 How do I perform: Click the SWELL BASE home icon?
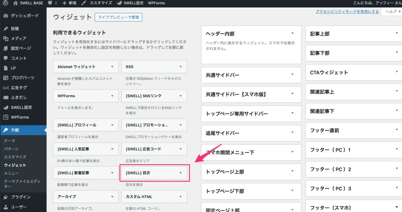point(15,3)
